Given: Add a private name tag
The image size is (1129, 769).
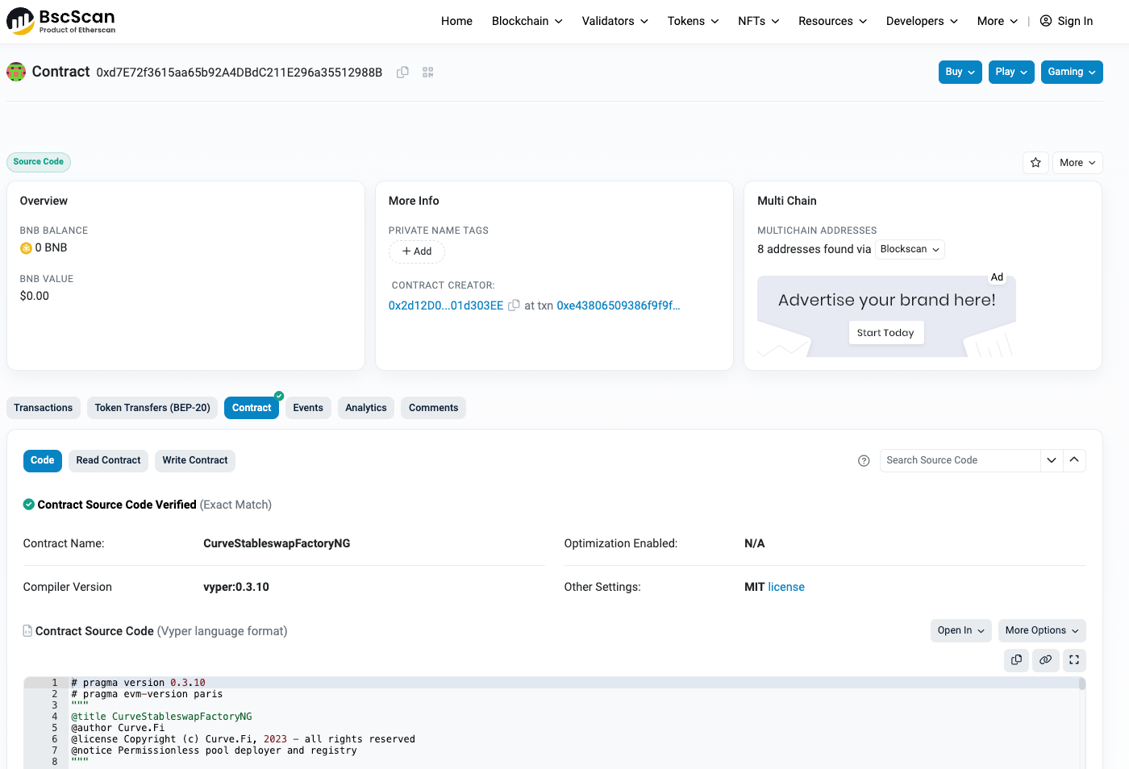Looking at the screenshot, I should [417, 251].
